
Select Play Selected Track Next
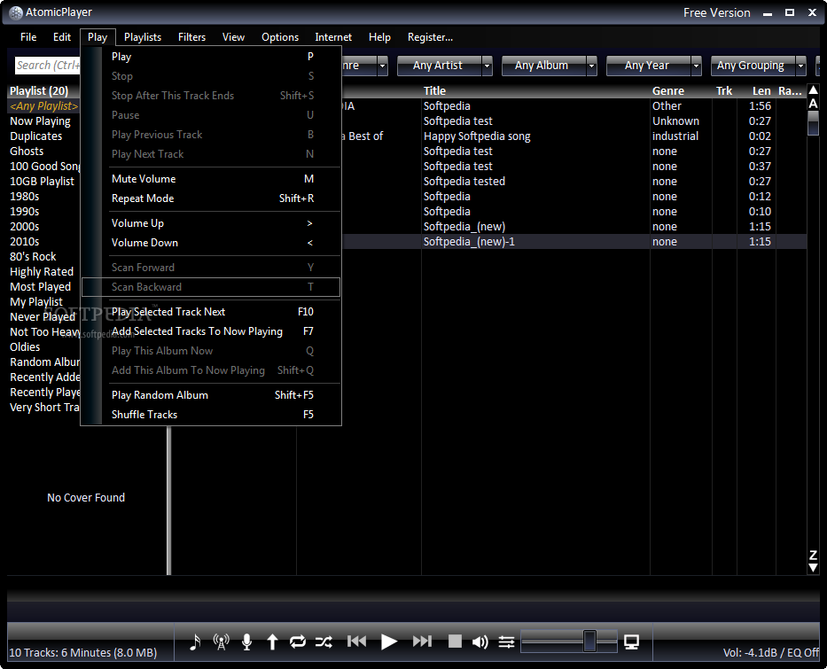click(211, 312)
